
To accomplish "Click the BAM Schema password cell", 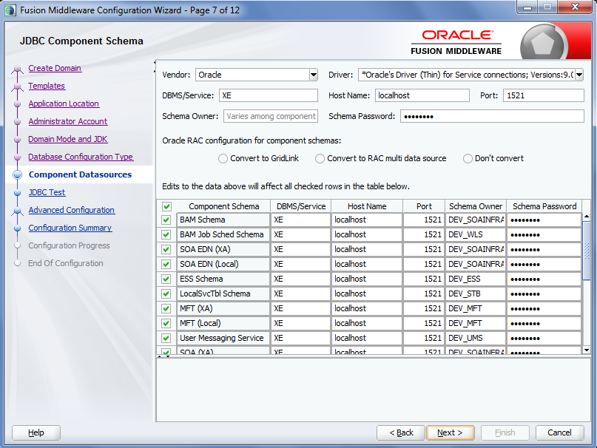I will point(544,220).
